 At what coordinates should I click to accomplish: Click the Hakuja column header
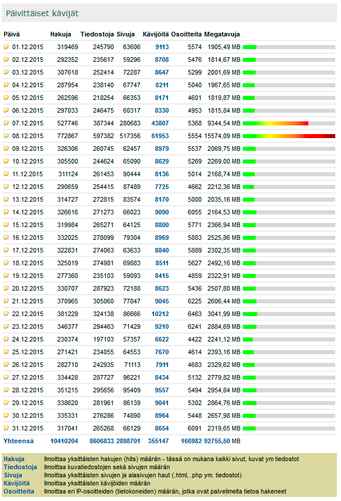tap(61, 34)
